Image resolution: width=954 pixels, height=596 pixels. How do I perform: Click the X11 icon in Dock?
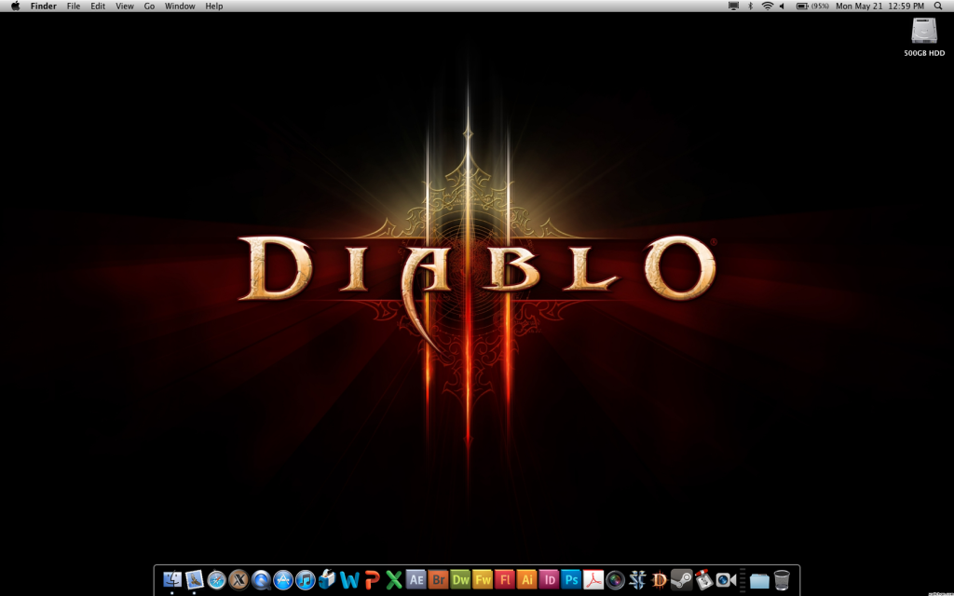[238, 579]
